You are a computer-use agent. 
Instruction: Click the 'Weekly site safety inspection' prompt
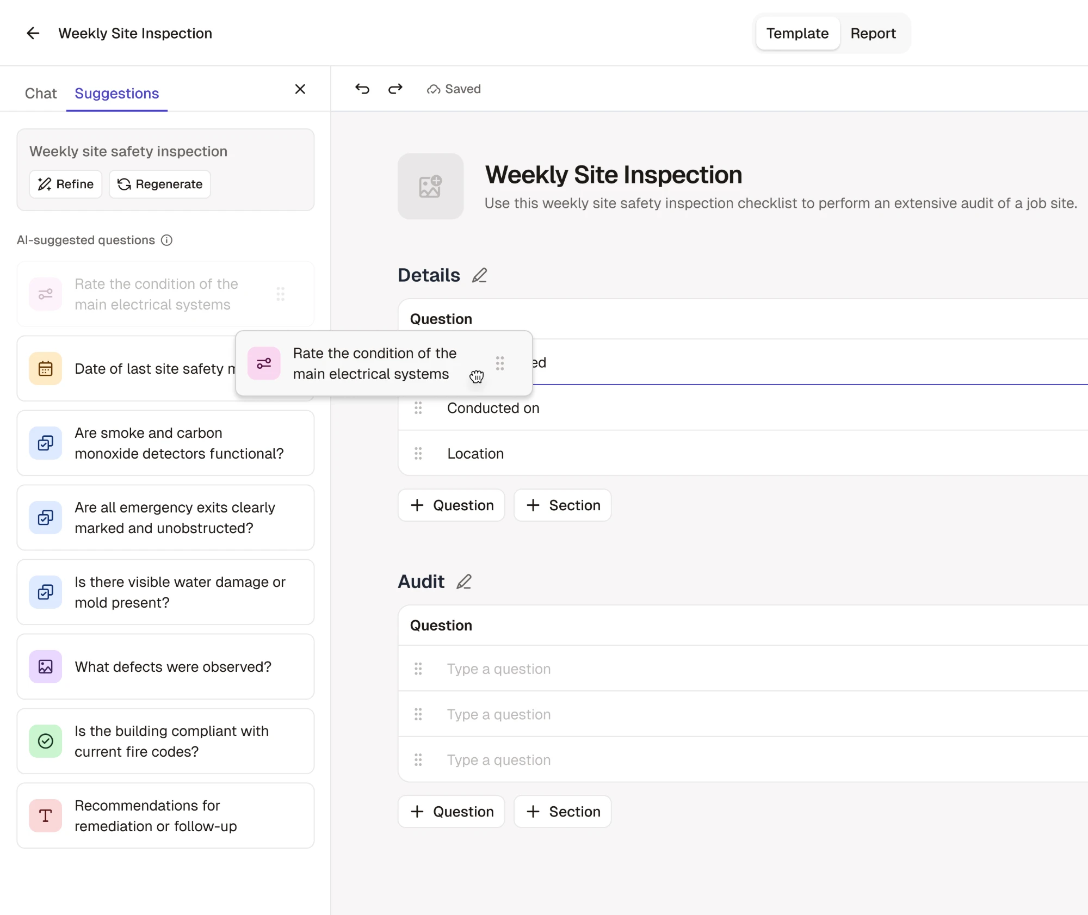pyautogui.click(x=128, y=151)
